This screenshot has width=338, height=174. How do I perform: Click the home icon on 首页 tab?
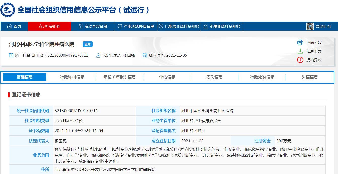point(9,26)
